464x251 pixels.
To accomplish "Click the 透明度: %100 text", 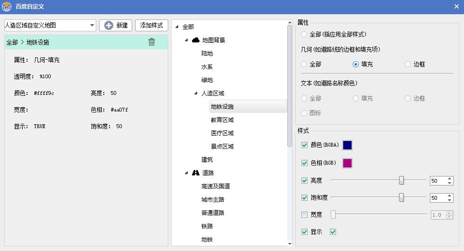I will (x=33, y=76).
